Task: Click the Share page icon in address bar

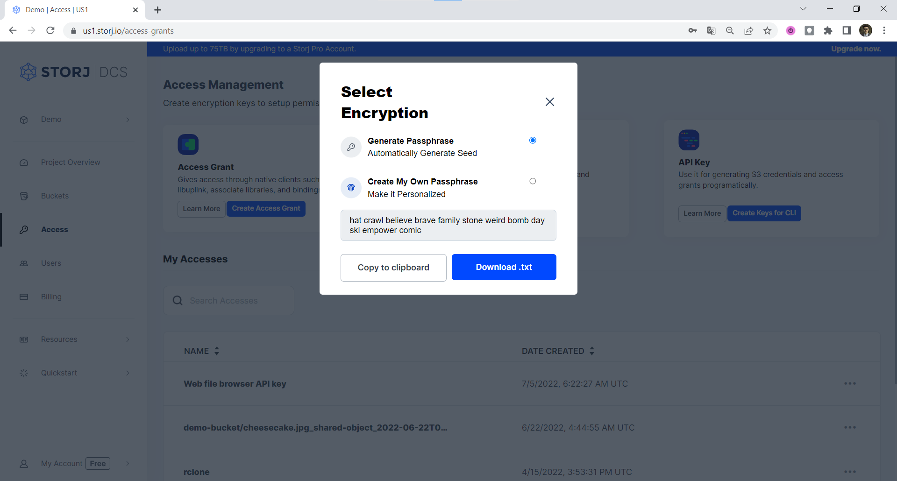Action: point(748,31)
